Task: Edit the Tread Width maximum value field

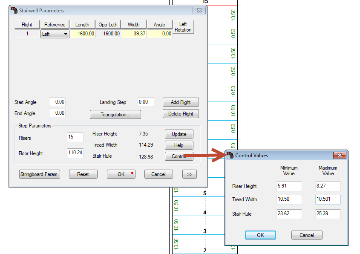Action: click(328, 199)
